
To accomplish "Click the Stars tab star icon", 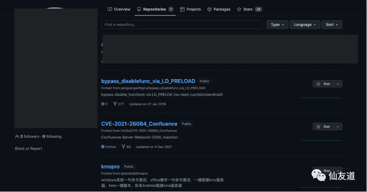I will point(239,9).
